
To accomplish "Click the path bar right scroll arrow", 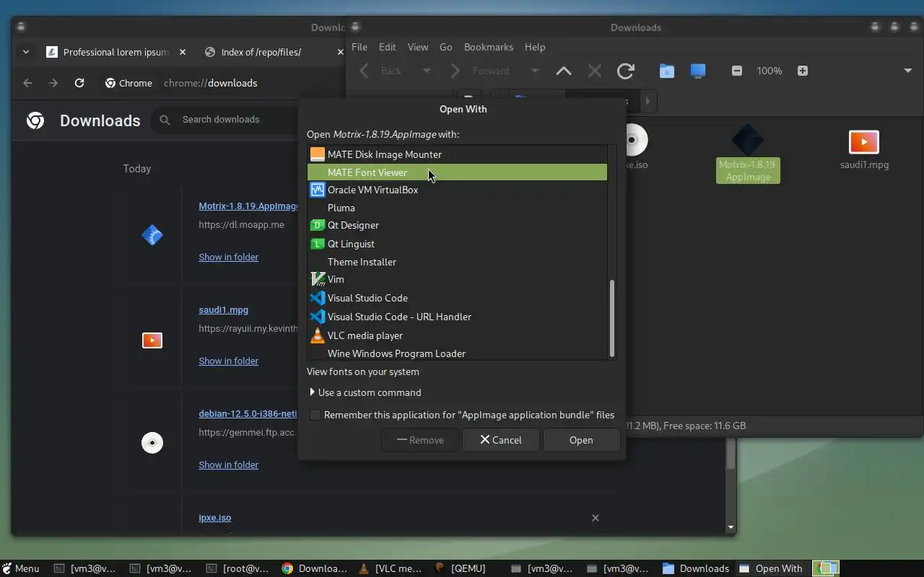I will (x=648, y=101).
